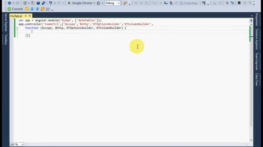Open the top toolbar overflow options
263x147 pixels.
tap(254, 3)
